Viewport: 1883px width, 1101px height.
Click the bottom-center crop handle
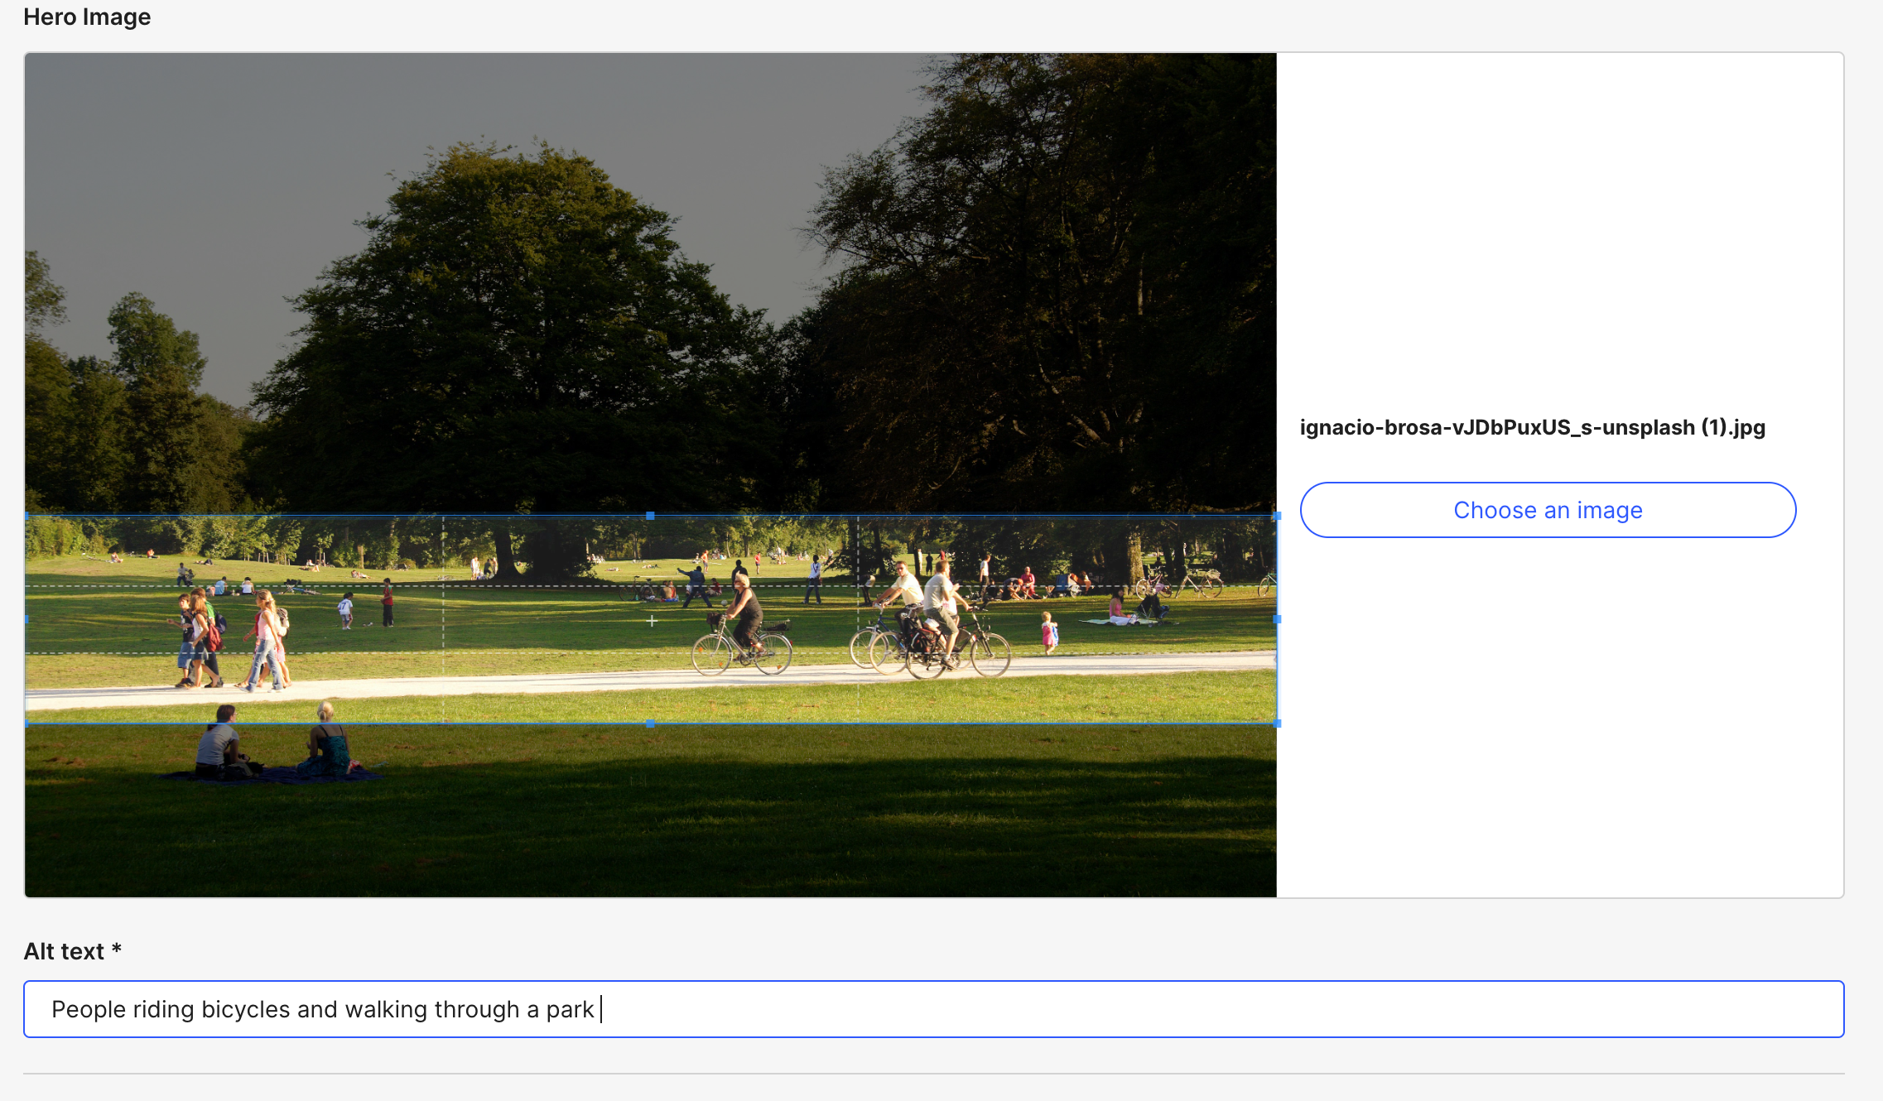pos(651,723)
